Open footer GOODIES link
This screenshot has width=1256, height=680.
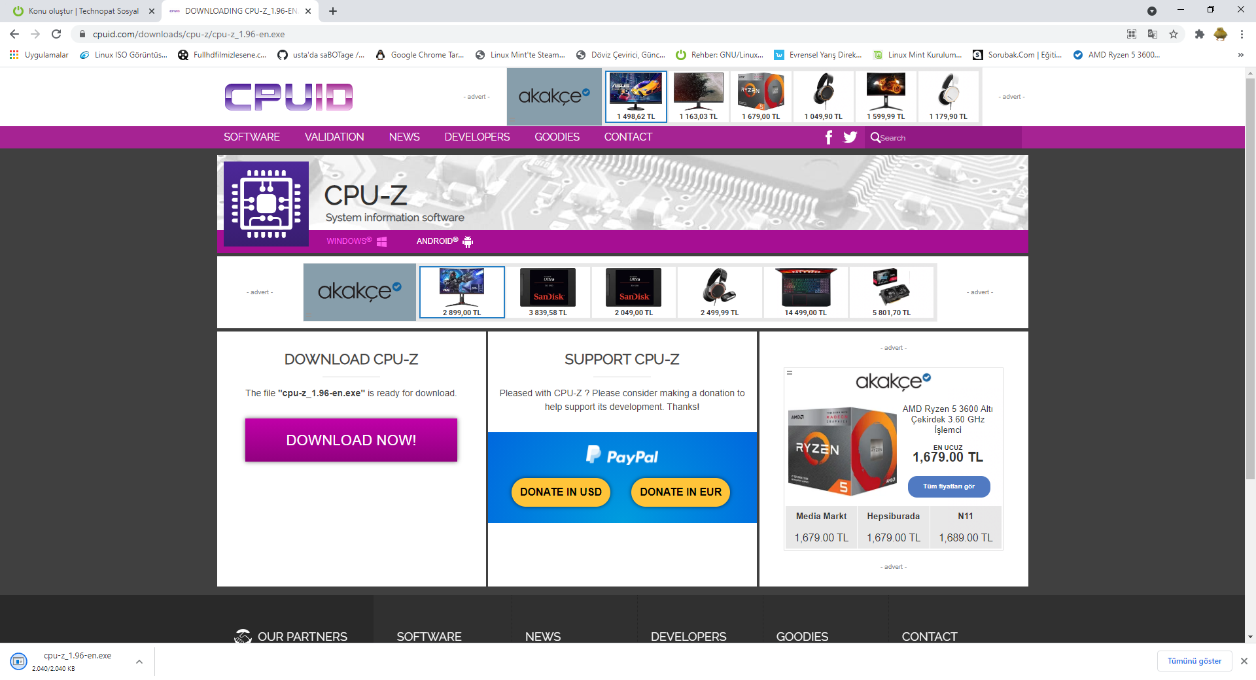(802, 636)
